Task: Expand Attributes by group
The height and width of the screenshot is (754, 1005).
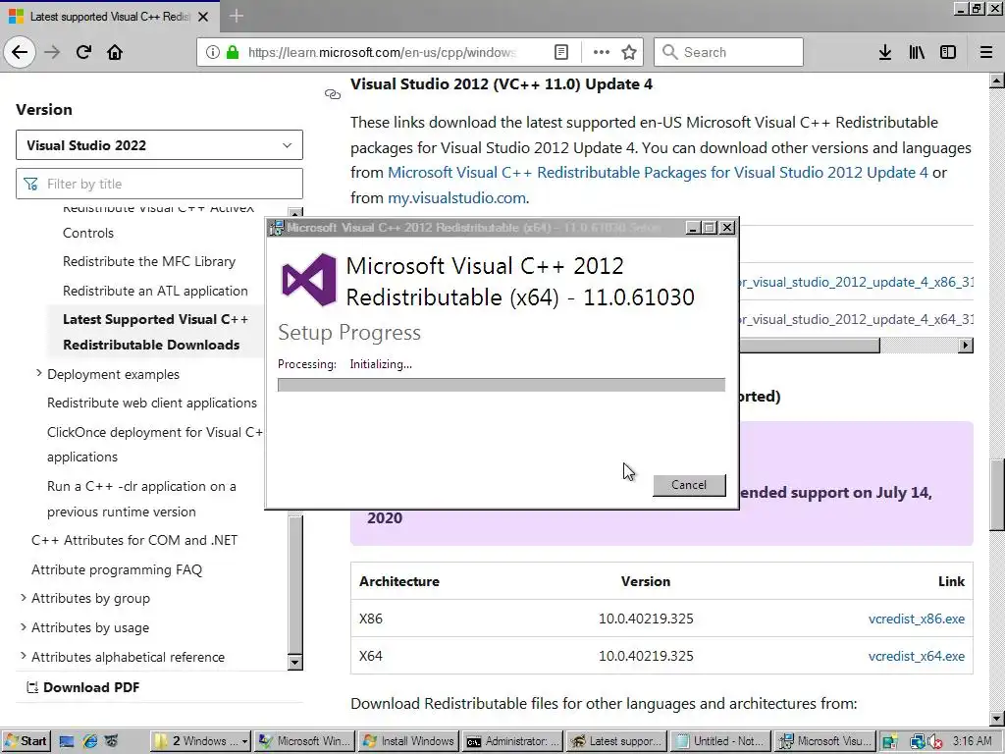Action: [x=24, y=598]
